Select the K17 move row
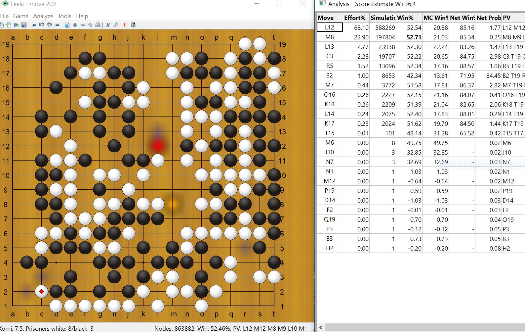Screen dimensions: 525x332 (421, 123)
